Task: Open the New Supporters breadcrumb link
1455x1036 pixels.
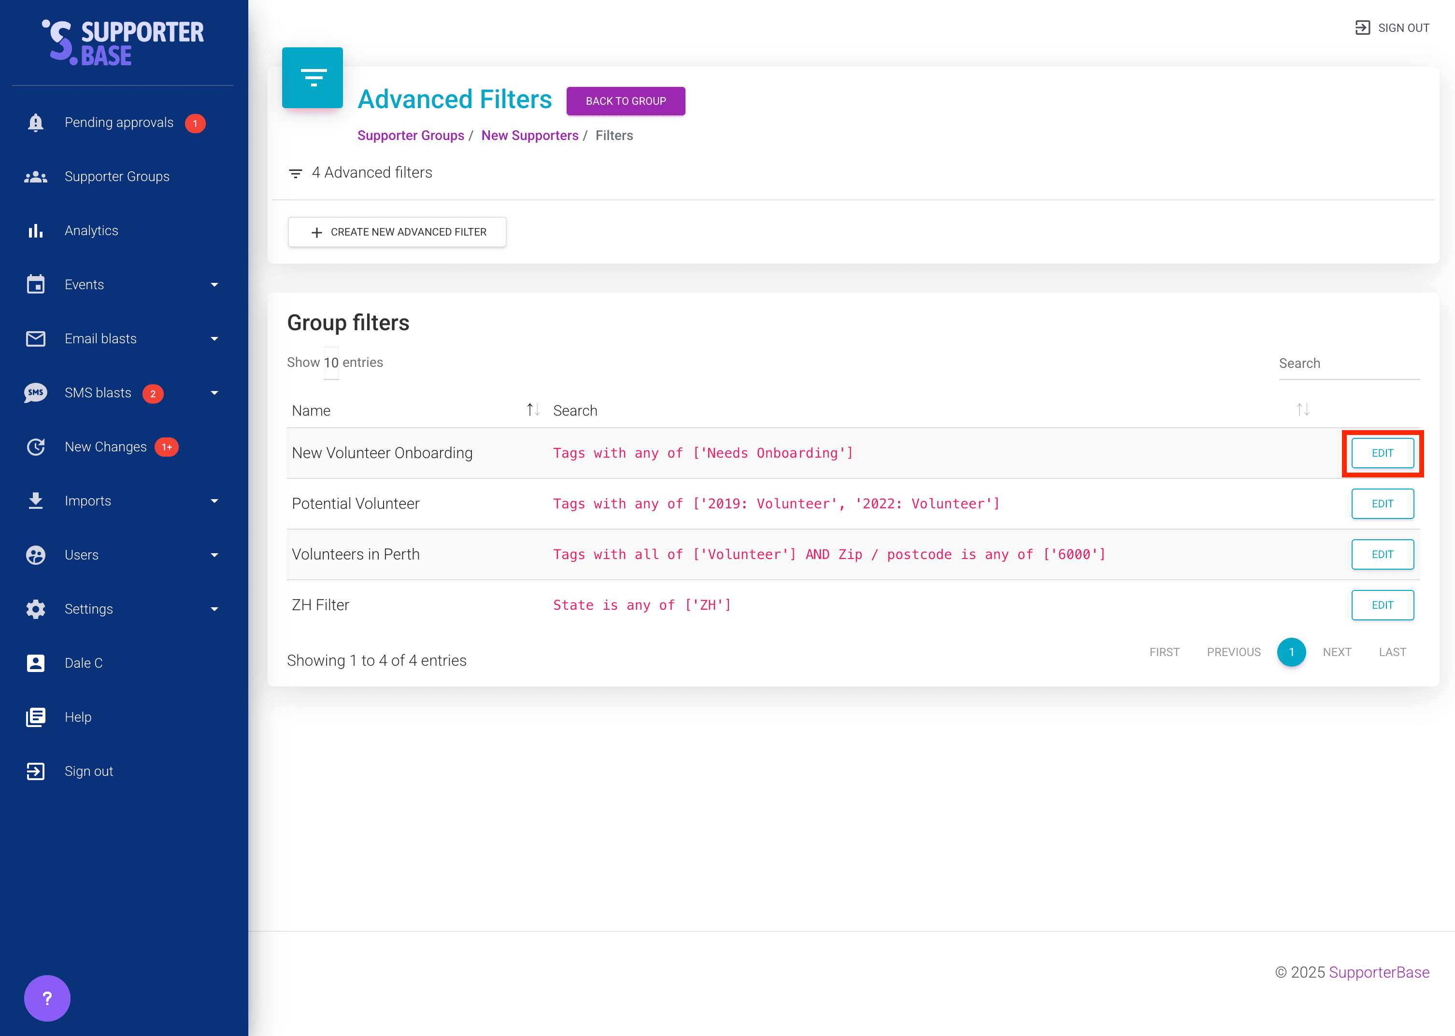Action: coord(529,136)
